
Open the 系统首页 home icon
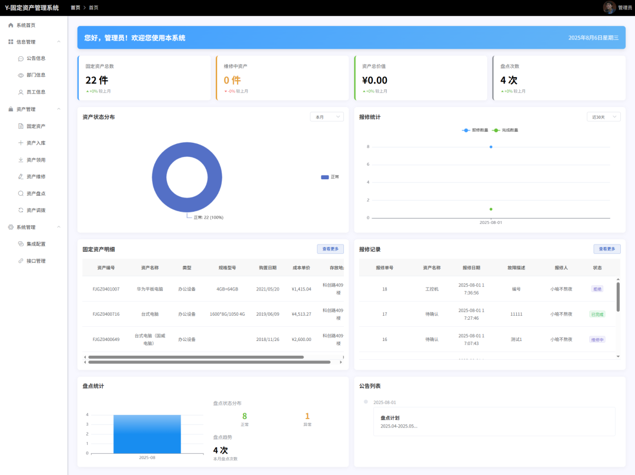tap(11, 25)
